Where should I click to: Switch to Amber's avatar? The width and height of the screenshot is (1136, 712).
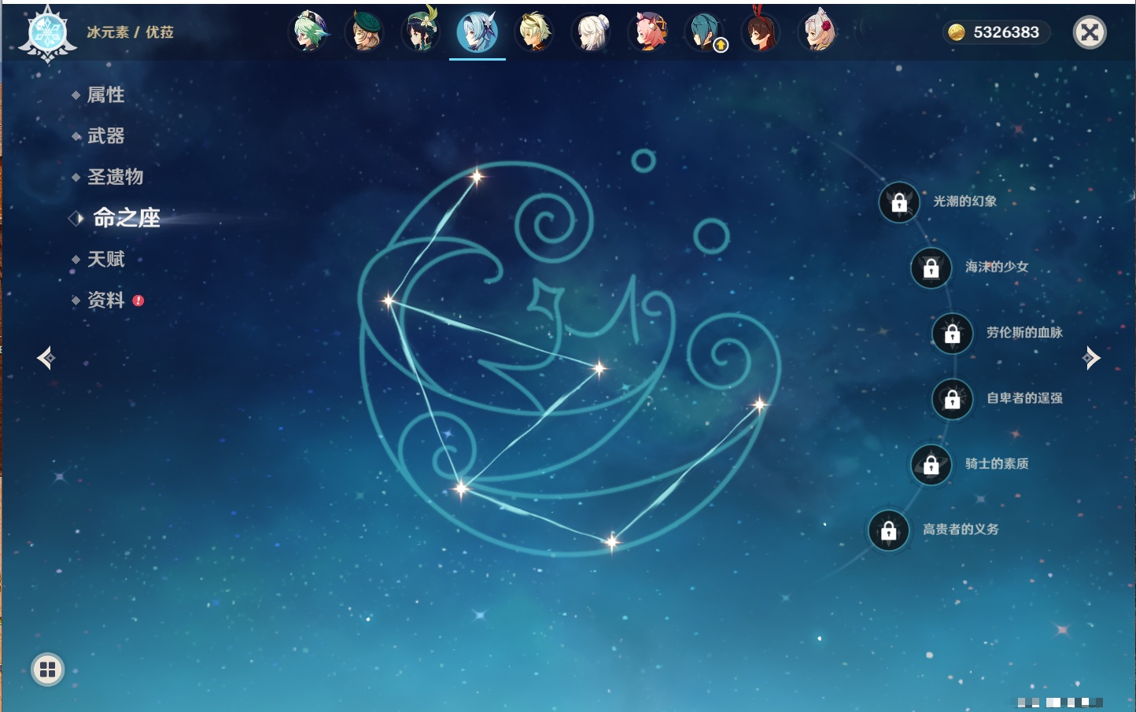tap(762, 31)
